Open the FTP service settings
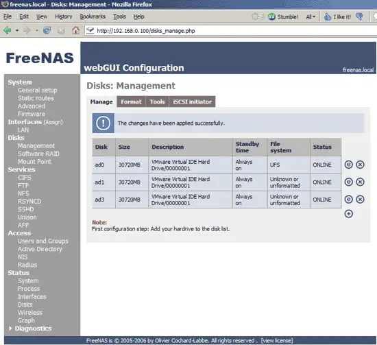 coord(23,185)
